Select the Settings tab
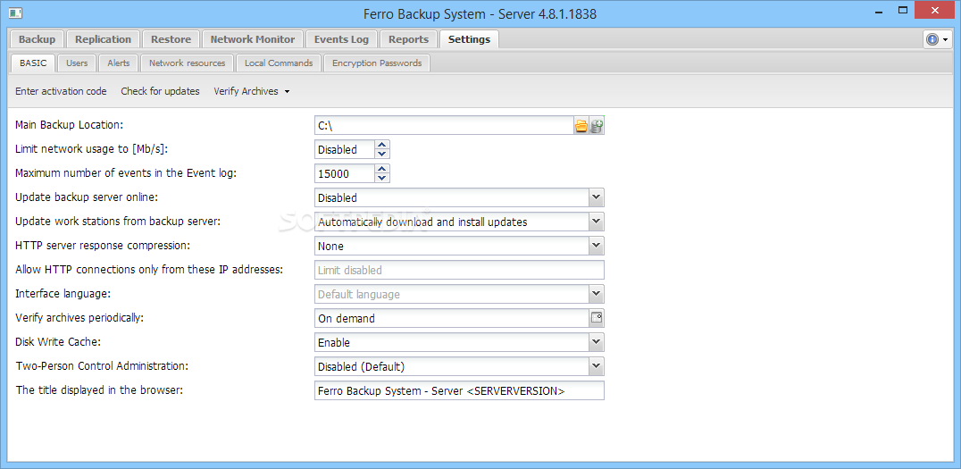 [x=469, y=39]
